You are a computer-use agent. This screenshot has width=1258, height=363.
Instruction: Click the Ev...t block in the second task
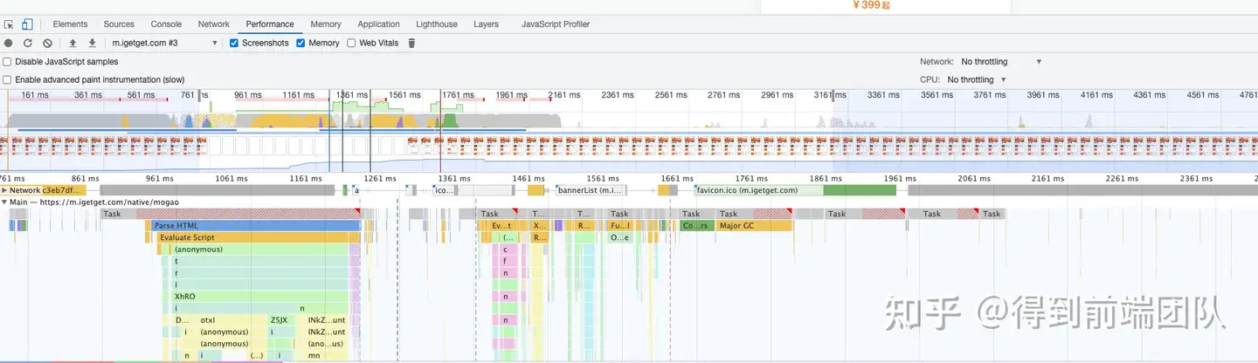click(x=501, y=226)
